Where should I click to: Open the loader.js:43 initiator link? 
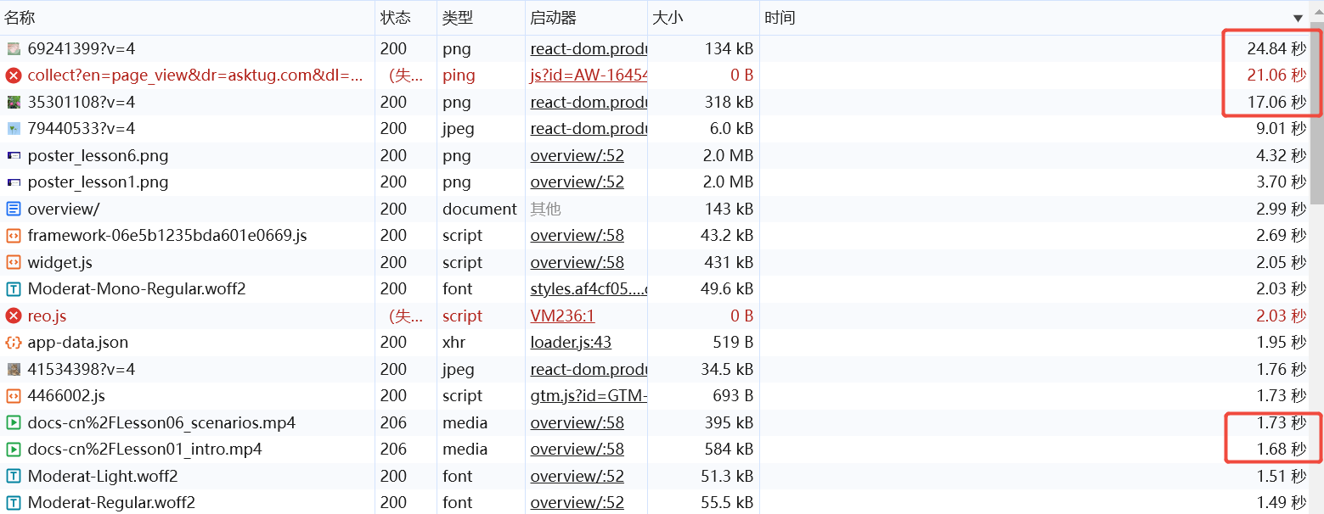pyautogui.click(x=571, y=343)
